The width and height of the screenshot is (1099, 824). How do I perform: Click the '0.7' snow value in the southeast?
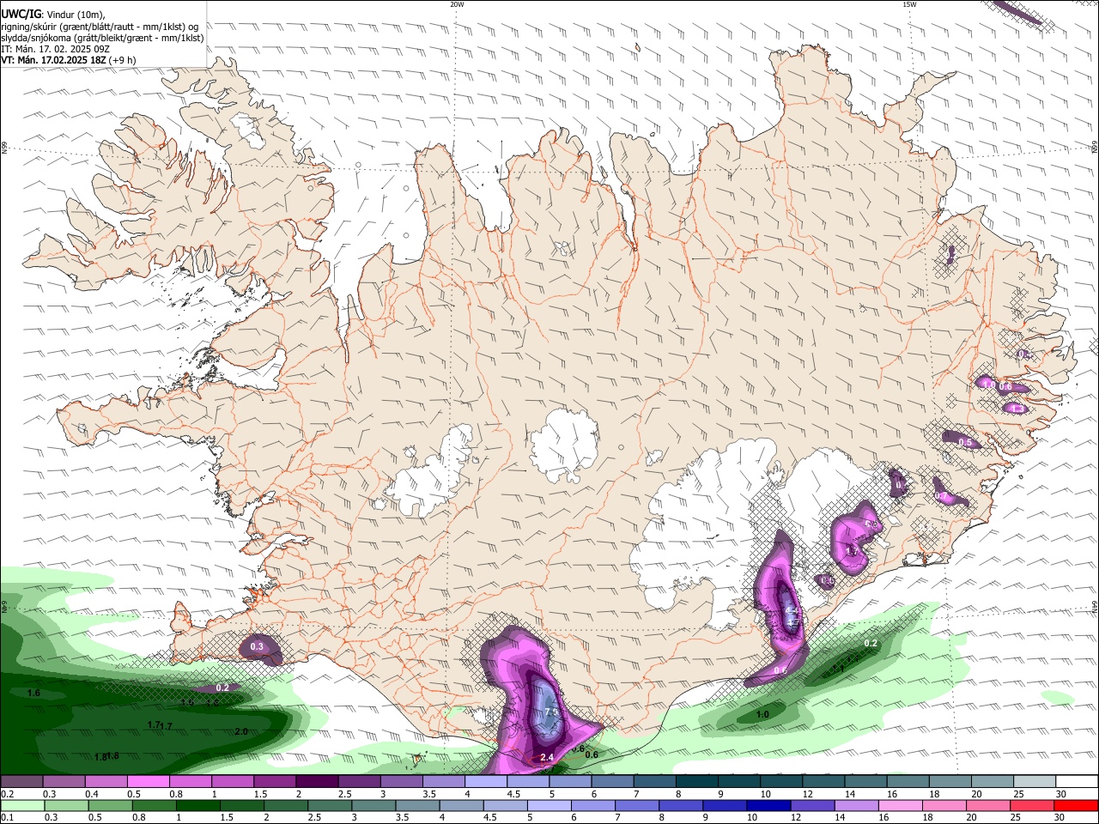click(941, 496)
